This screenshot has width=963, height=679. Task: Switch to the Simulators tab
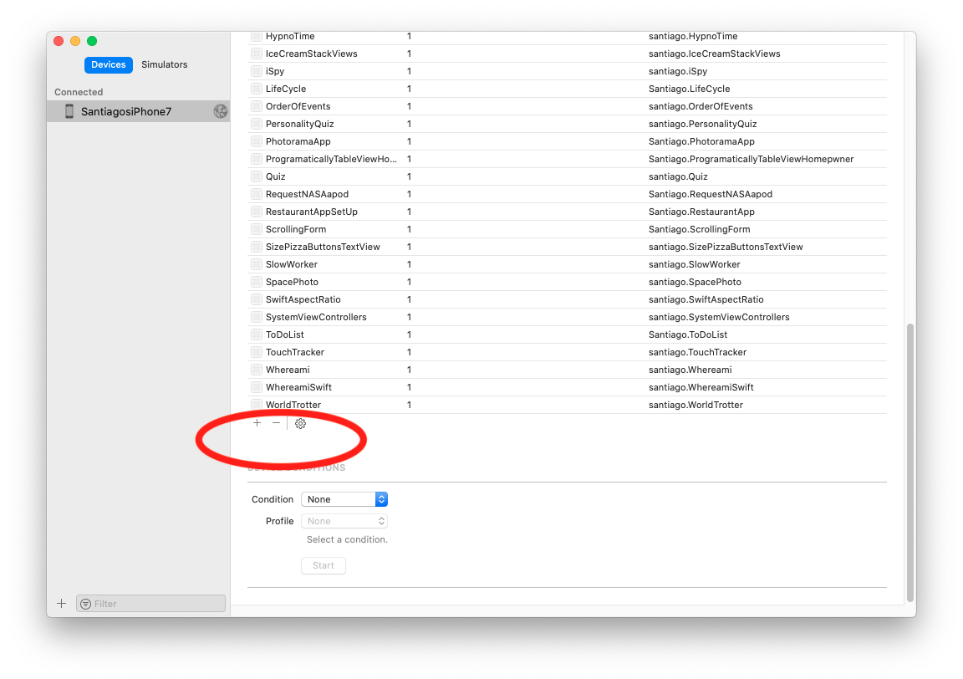[165, 64]
